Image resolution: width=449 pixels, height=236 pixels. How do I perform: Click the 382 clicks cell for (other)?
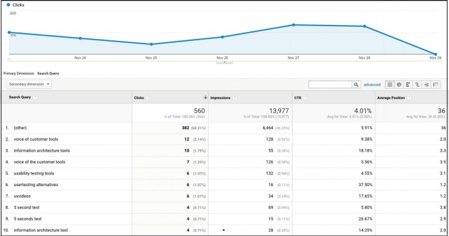(185, 128)
